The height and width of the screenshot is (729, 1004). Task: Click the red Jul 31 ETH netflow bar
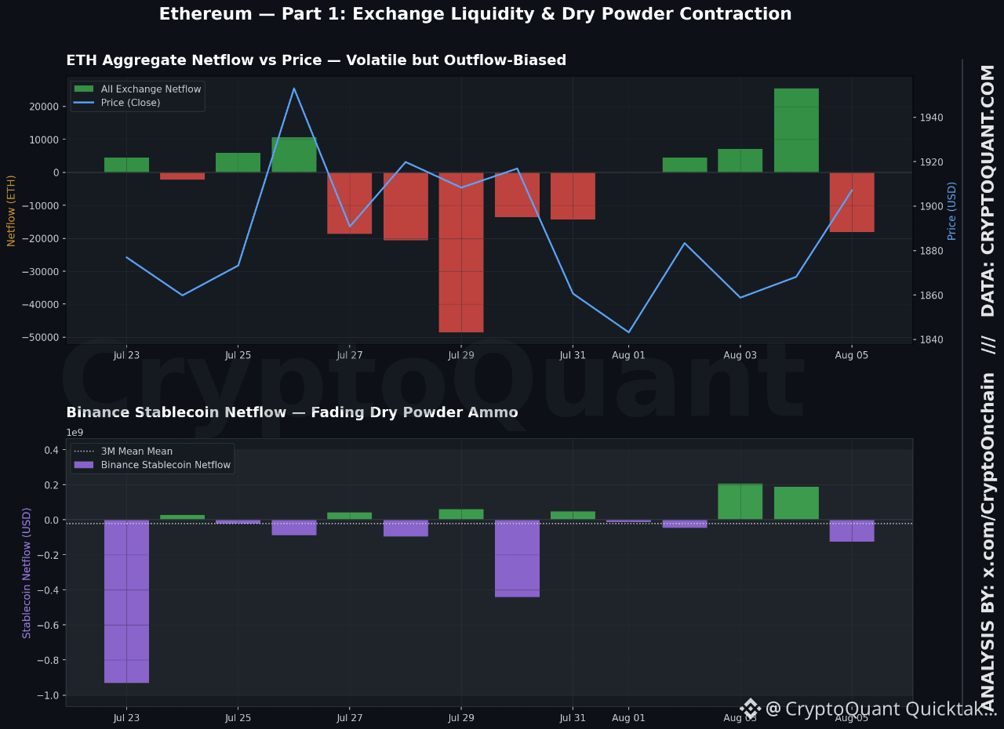(x=573, y=196)
